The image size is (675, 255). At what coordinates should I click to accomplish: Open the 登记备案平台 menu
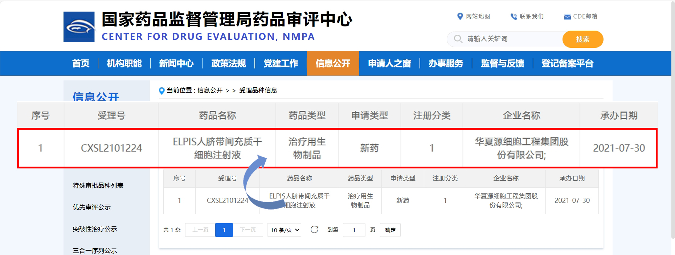(x=568, y=63)
